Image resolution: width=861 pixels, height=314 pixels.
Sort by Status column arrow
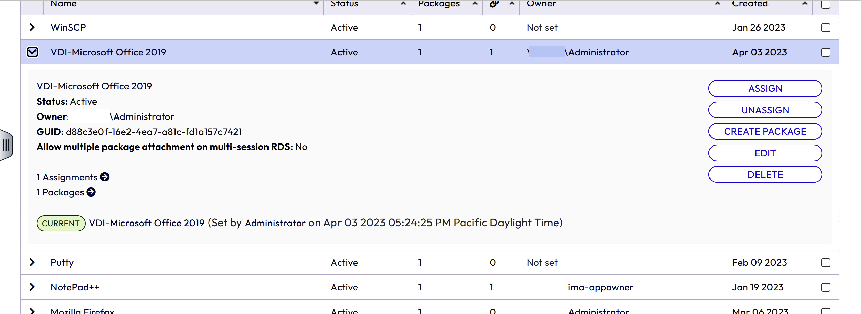coord(403,3)
